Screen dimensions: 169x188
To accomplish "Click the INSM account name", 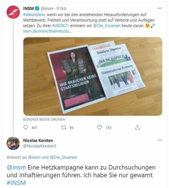I will (x=28, y=9).
